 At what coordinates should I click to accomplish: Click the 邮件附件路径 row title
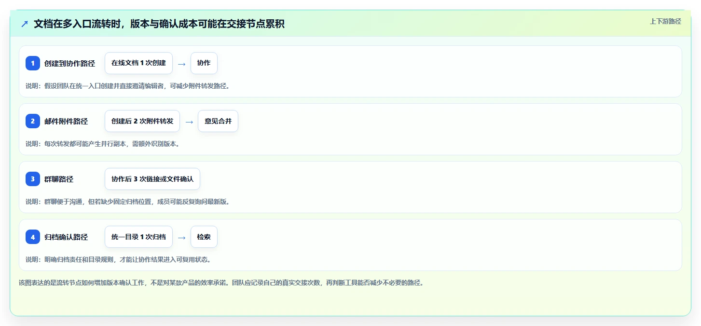pyautogui.click(x=66, y=121)
